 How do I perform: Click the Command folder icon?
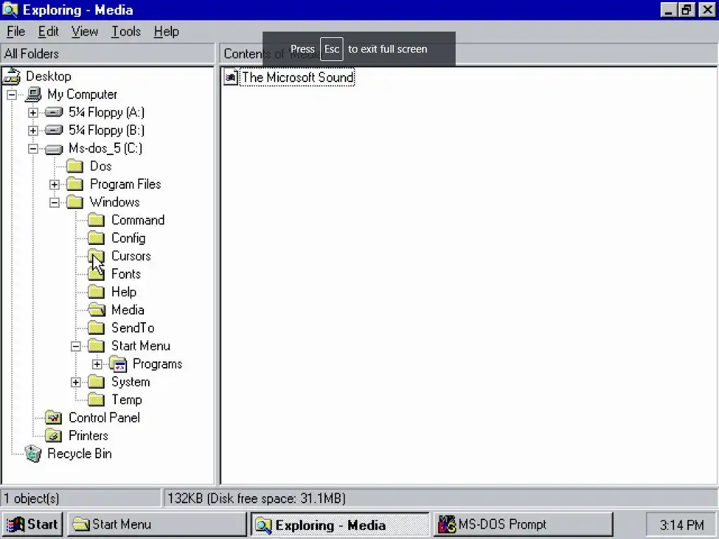click(x=96, y=220)
